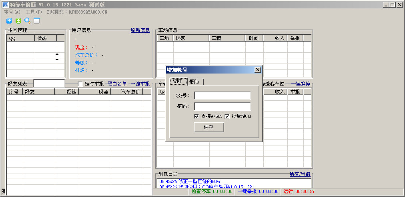Image resolution: width=405 pixels, height=197 pixels.
Task: Click the 所有/当前 log filter link
Action: [x=300, y=174]
